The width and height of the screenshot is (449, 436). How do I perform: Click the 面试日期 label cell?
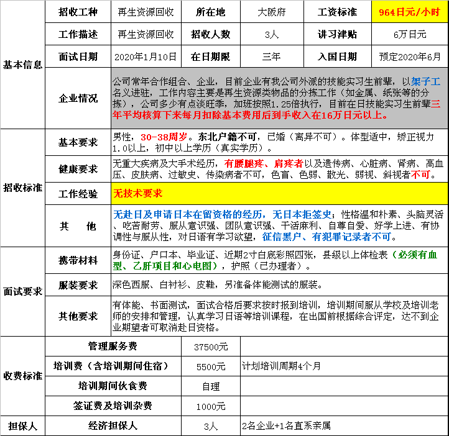point(78,57)
